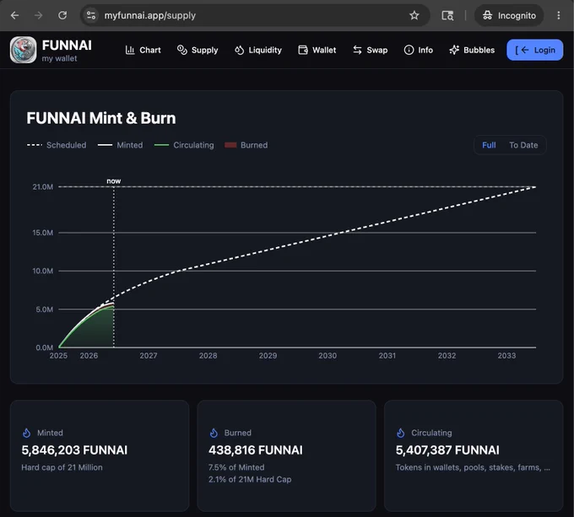This screenshot has width=574, height=517.
Task: Click the green Circulating legend line
Action: point(161,145)
